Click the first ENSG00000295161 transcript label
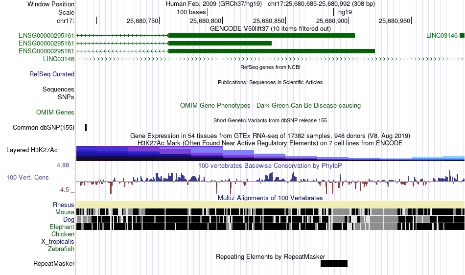 pyautogui.click(x=46, y=36)
